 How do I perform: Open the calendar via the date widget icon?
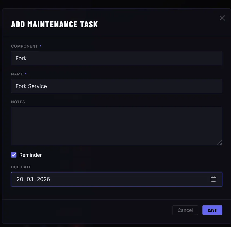(213, 179)
